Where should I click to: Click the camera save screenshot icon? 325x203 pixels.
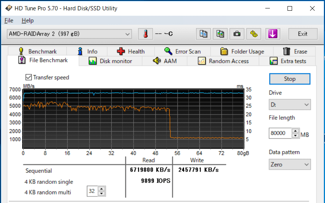(x=237, y=34)
